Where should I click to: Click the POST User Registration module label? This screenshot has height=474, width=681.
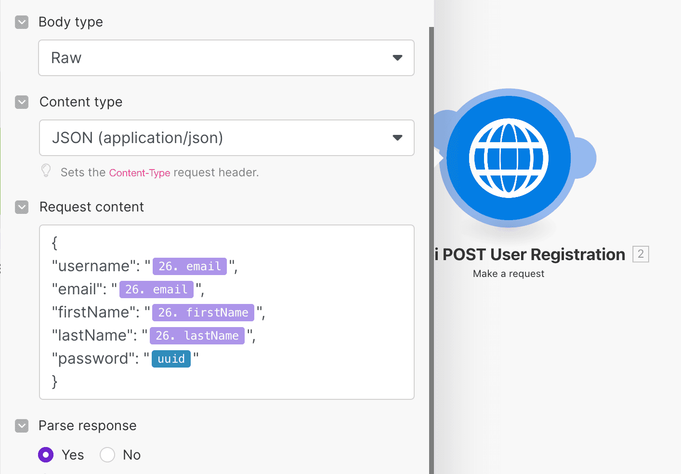(534, 254)
